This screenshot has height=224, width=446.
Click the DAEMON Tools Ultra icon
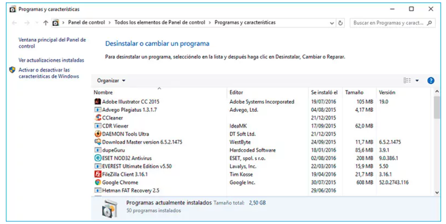tap(98, 134)
